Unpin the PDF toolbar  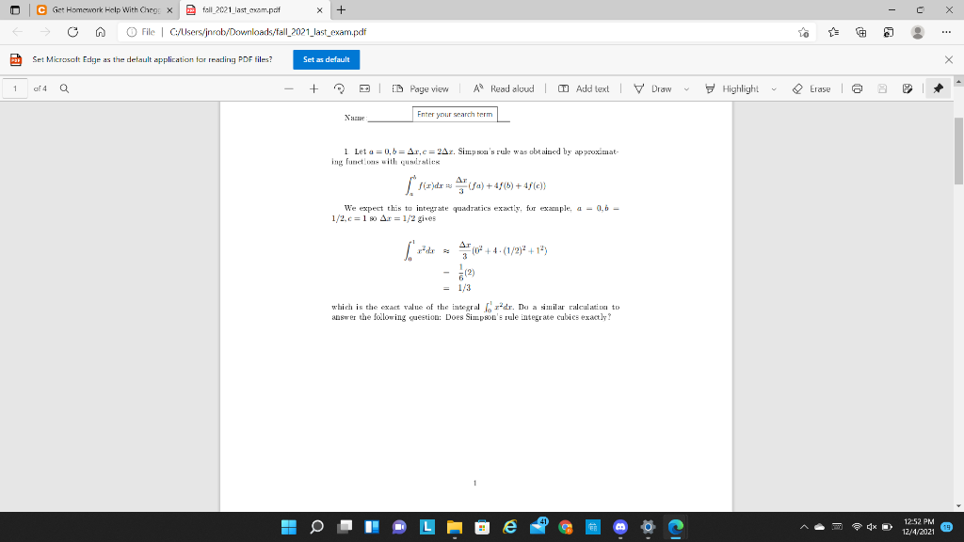pyautogui.click(x=939, y=88)
